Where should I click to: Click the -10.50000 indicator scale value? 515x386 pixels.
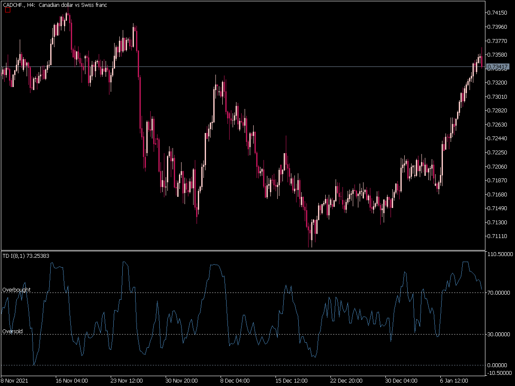pos(500,372)
